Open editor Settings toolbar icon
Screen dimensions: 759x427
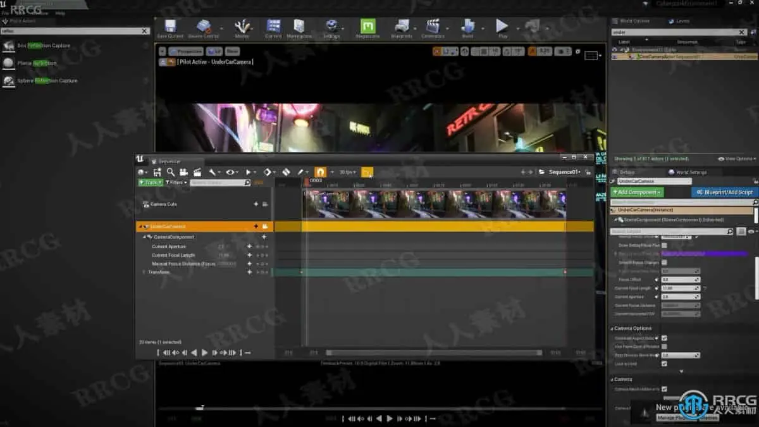coord(331,28)
